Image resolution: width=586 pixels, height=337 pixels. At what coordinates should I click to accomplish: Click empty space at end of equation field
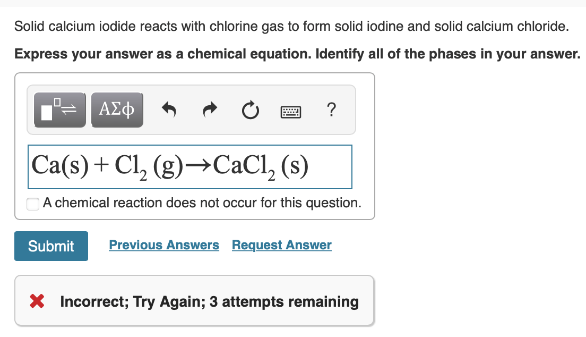(x=331, y=166)
